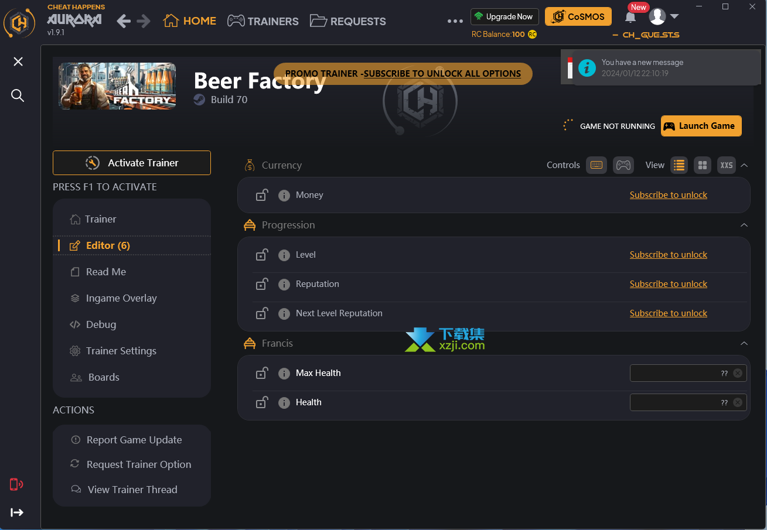Click the Cheat Happens logo icon
The width and height of the screenshot is (767, 530).
coord(19,23)
